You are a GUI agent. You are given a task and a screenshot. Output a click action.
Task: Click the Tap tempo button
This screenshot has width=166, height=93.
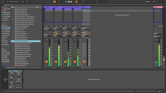click(x=8, y=2)
